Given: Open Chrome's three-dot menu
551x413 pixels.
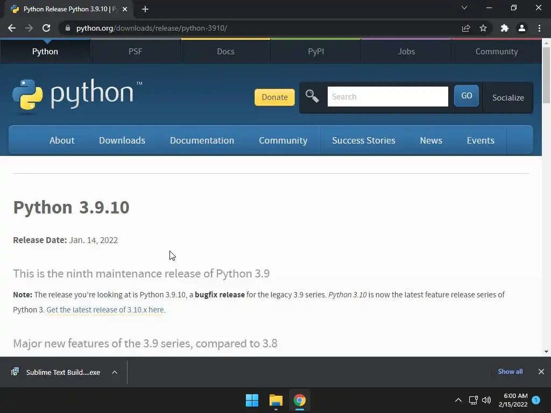Looking at the screenshot, I should click(x=539, y=28).
